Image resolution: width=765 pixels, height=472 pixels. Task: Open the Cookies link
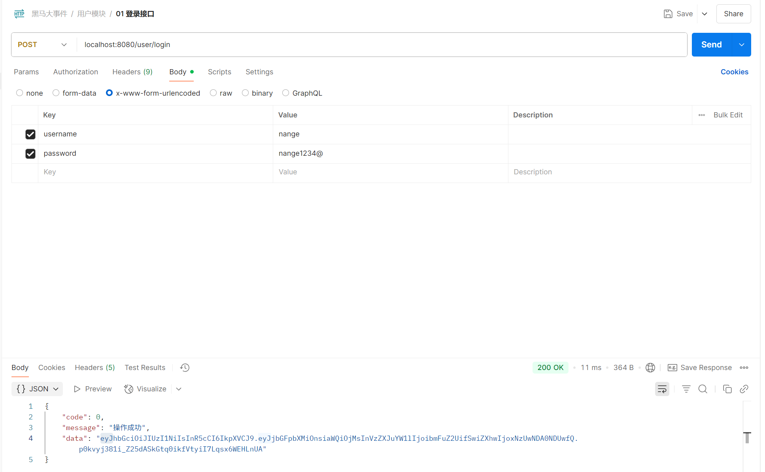tap(734, 72)
